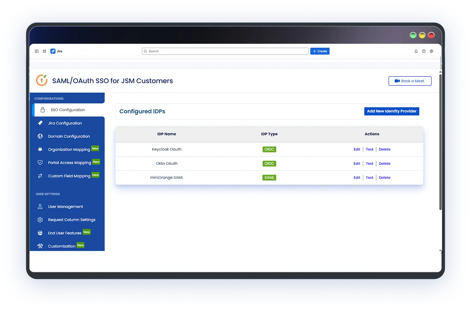Image resolution: width=471 pixels, height=309 pixels.
Task: Open the notifications bell icon
Action: tap(416, 51)
